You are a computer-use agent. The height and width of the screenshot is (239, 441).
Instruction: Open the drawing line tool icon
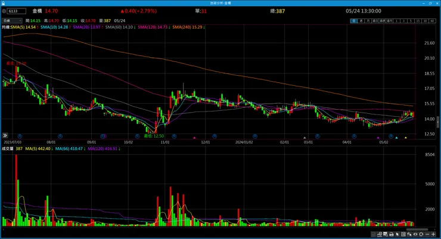379,234
